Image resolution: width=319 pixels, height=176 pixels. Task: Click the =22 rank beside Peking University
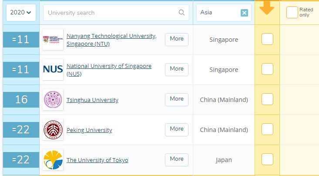[x=21, y=130]
